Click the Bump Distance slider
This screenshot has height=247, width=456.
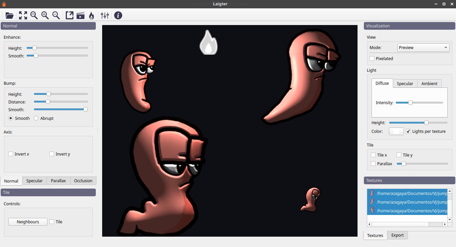click(61, 102)
